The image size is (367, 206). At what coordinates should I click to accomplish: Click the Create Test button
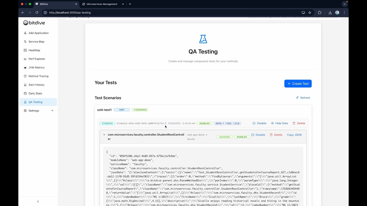point(298,84)
